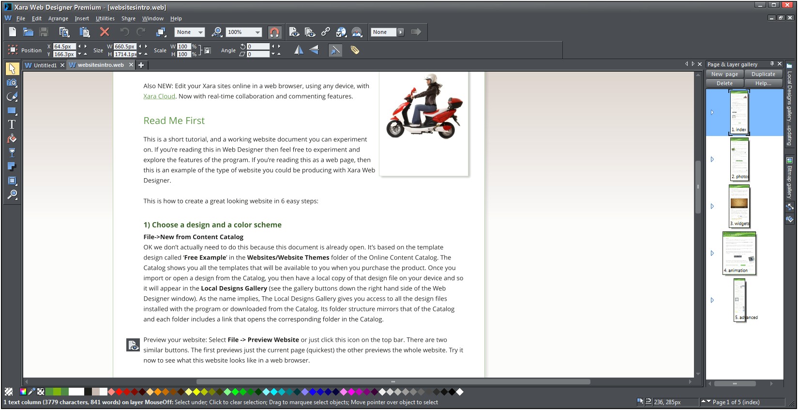Paste using the clipboard icon

tap(85, 32)
